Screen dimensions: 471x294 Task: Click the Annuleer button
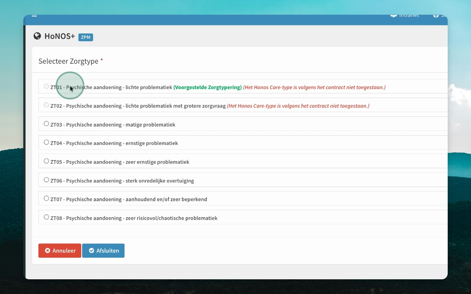(x=60, y=250)
